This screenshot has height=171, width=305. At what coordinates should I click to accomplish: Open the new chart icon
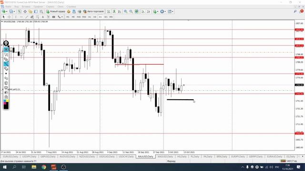[3, 11]
